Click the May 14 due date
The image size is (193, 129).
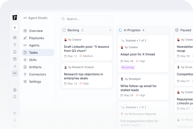point(70,84)
